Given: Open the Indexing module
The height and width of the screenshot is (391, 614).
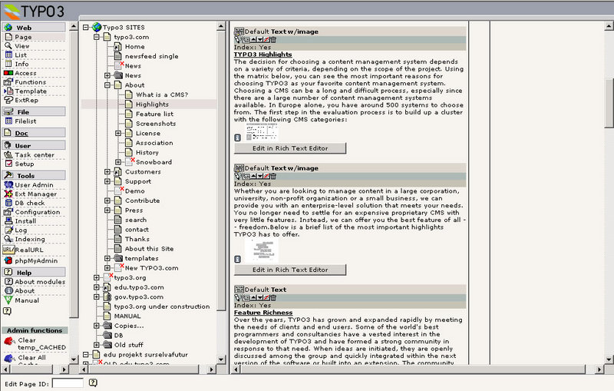Looking at the screenshot, I should 30,239.
